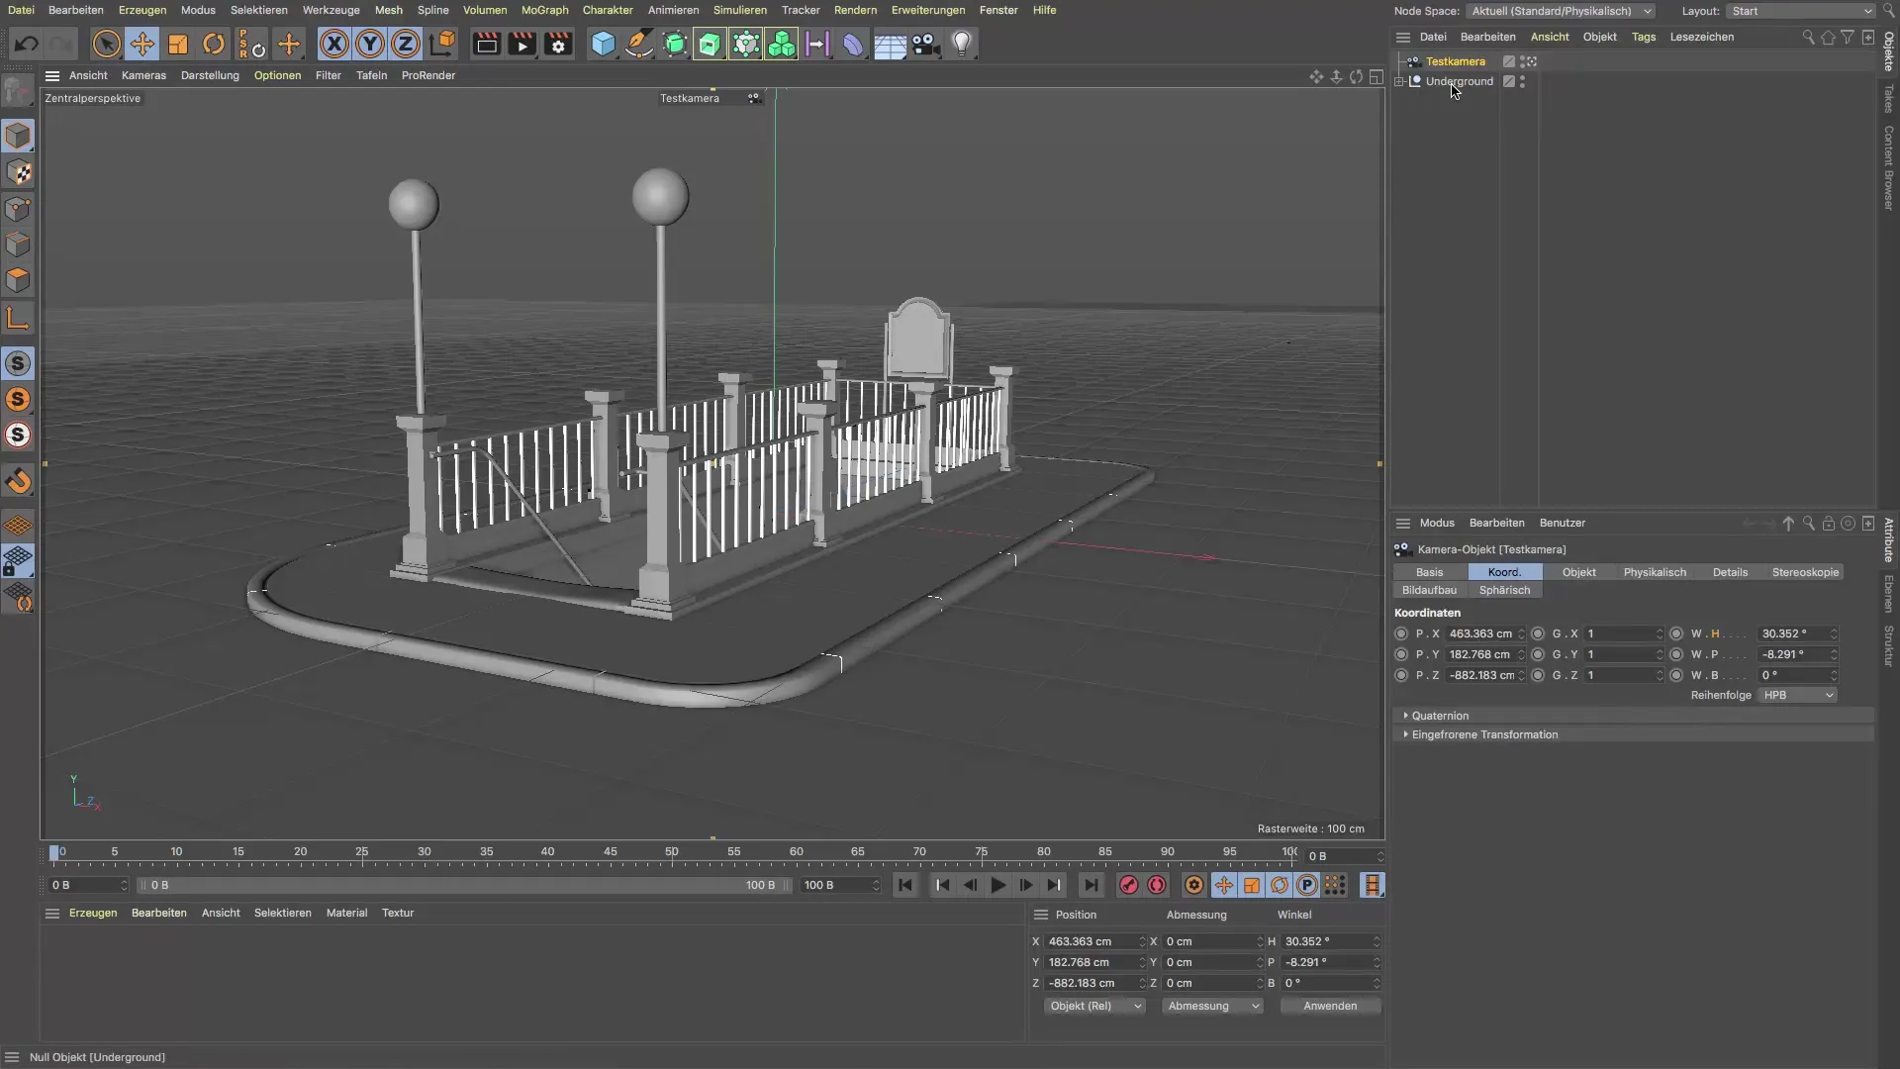Click frame 50 on the timeline

pos(672,854)
